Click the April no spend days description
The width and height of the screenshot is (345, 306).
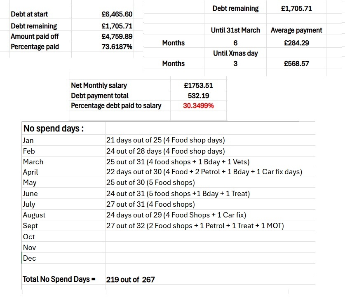coord(204,172)
